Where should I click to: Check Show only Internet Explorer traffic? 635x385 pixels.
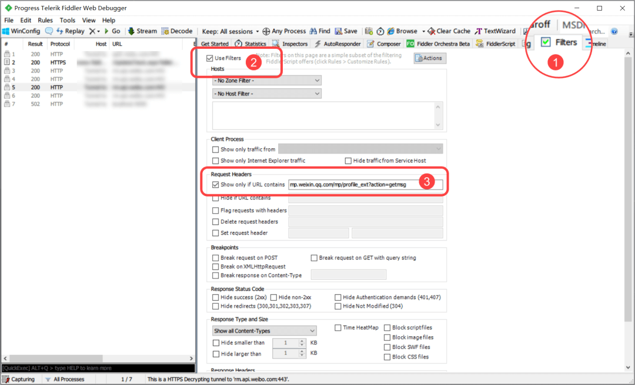215,161
